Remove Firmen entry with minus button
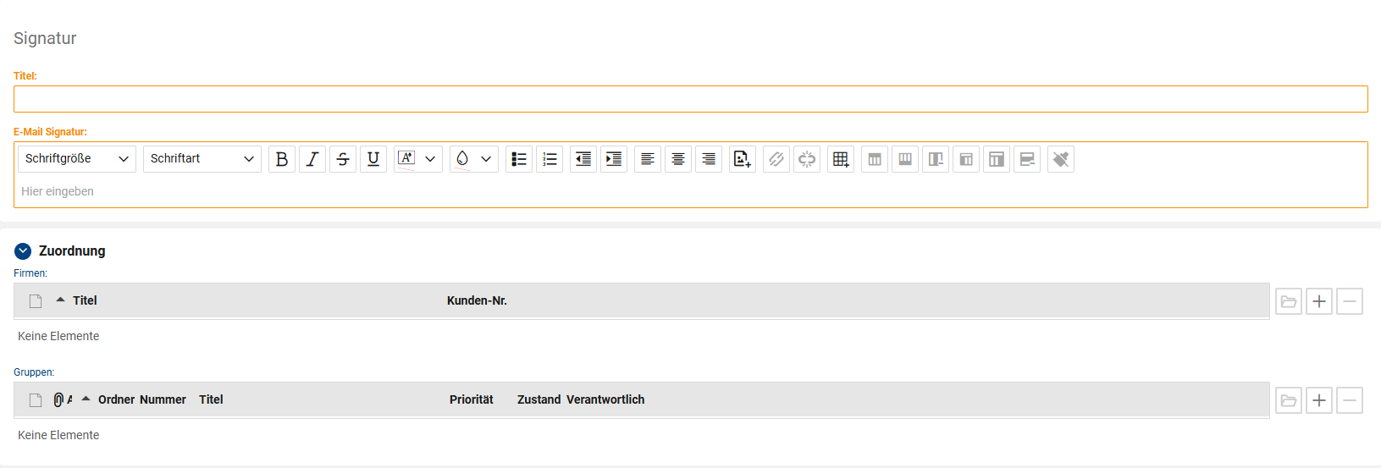 [1350, 301]
